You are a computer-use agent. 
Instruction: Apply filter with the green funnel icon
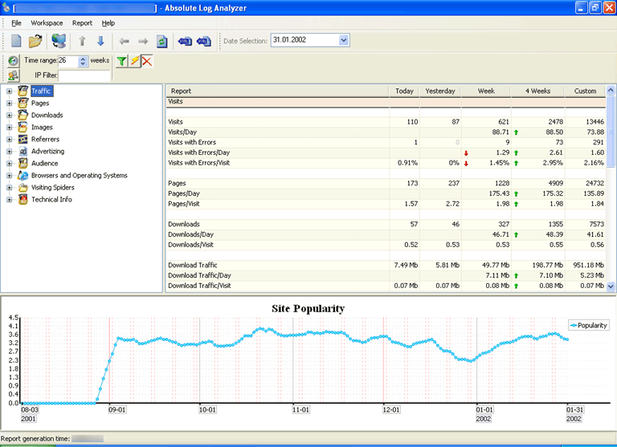click(121, 61)
